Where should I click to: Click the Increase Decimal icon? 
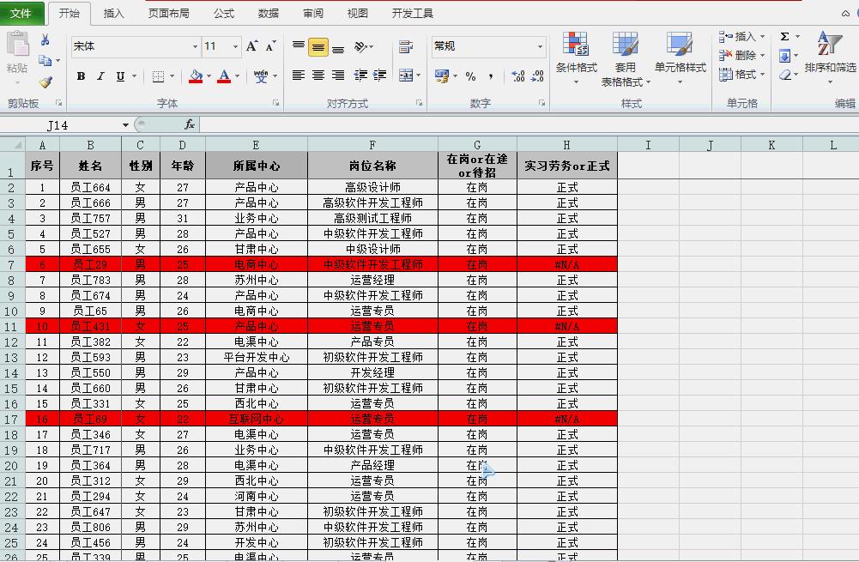tap(517, 76)
